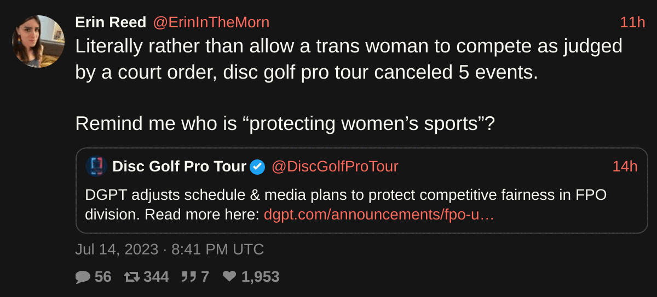Click the reply comment bubble icon
The width and height of the screenshot is (657, 297).
pyautogui.click(x=83, y=277)
